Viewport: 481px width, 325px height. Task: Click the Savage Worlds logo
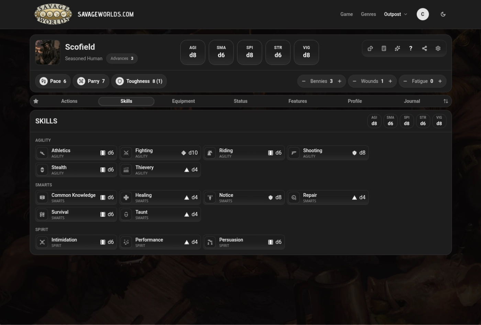pos(53,14)
